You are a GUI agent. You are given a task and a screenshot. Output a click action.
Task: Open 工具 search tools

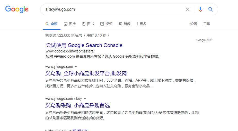point(207,24)
